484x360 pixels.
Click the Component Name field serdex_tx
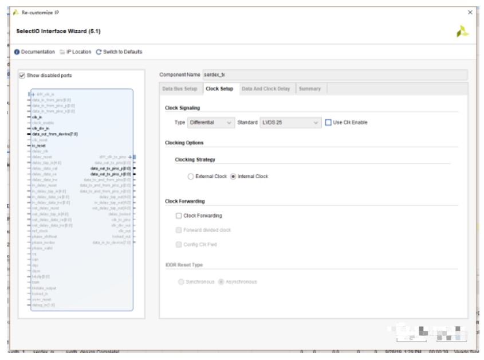point(335,75)
